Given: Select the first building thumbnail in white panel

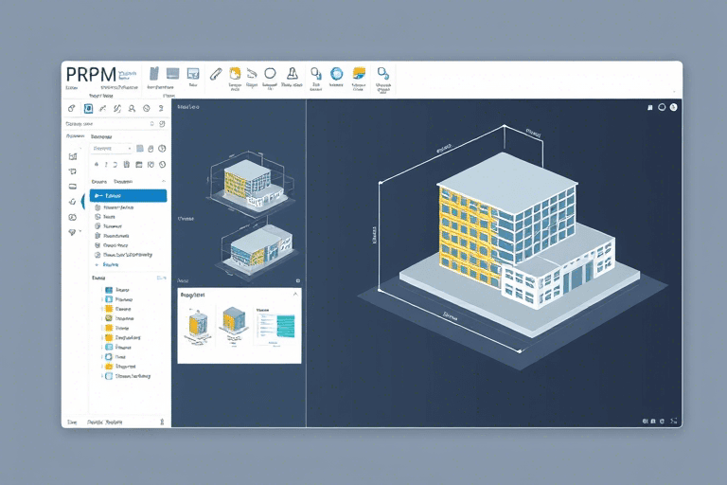Looking at the screenshot, I should [197, 324].
